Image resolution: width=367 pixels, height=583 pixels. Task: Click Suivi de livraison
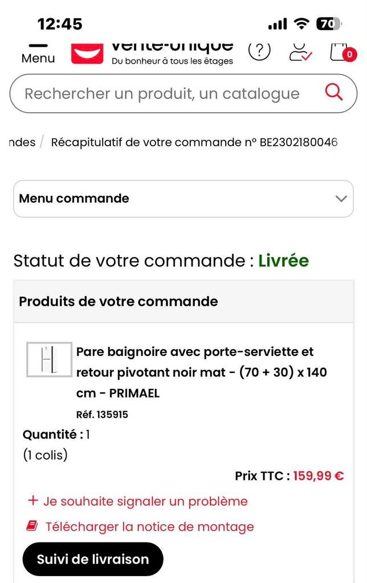[x=92, y=559]
